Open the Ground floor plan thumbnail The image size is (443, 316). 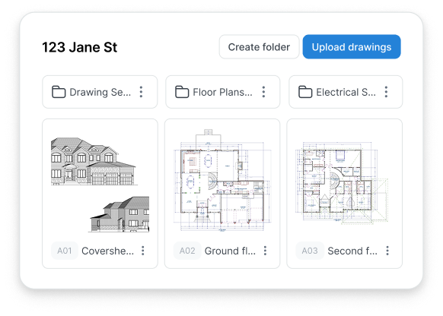pyautogui.click(x=222, y=181)
